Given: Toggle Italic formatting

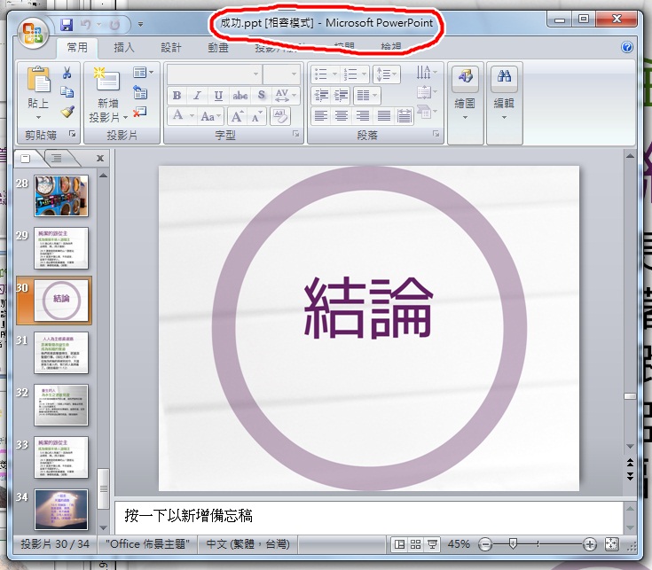Looking at the screenshot, I should (197, 96).
